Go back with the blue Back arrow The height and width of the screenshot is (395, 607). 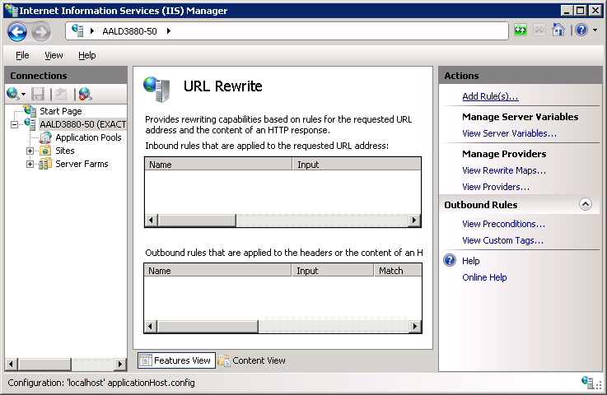click(x=17, y=32)
